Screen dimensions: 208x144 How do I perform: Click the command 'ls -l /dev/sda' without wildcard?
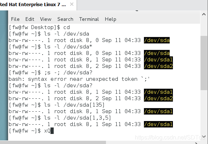66,34
